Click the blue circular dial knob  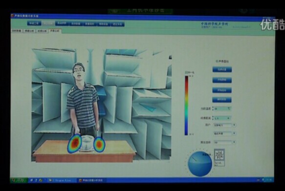click(x=200, y=164)
